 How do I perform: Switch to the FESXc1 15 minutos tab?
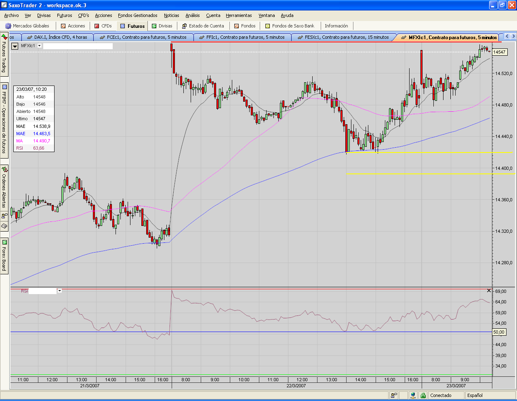click(346, 37)
